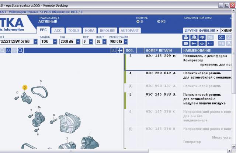Click the 'Генератор' row text
The height and width of the screenshot is (153, 236).
[192, 142]
